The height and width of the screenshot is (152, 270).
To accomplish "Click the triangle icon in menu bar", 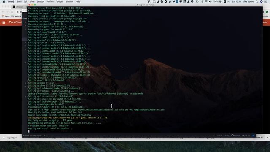I will pos(189,2).
